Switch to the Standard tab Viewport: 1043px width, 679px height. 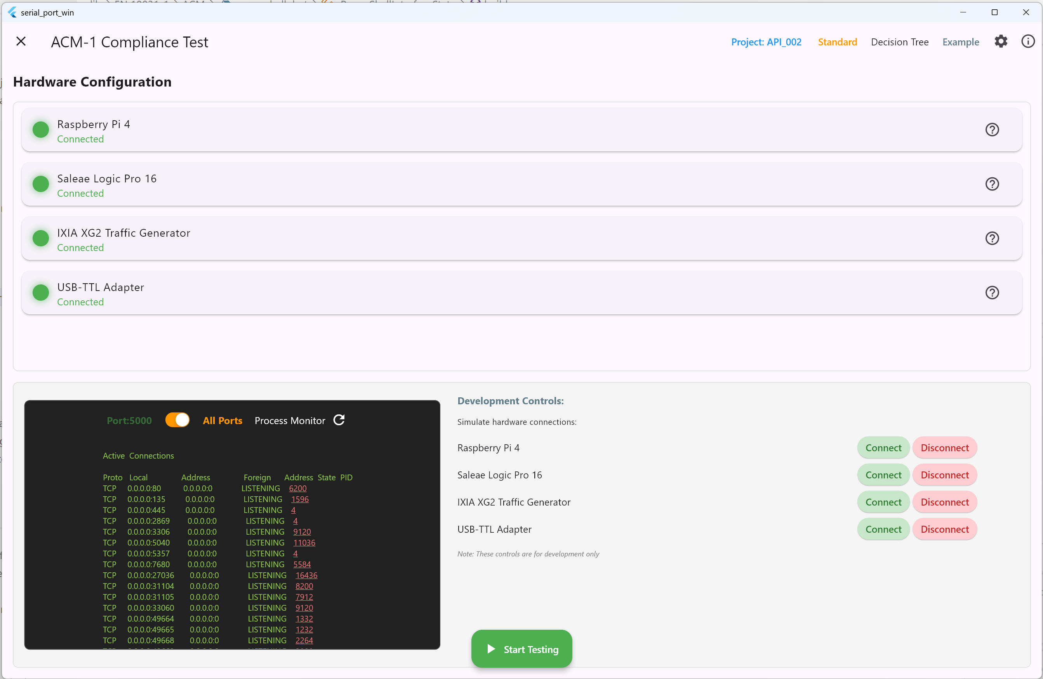[x=837, y=42]
